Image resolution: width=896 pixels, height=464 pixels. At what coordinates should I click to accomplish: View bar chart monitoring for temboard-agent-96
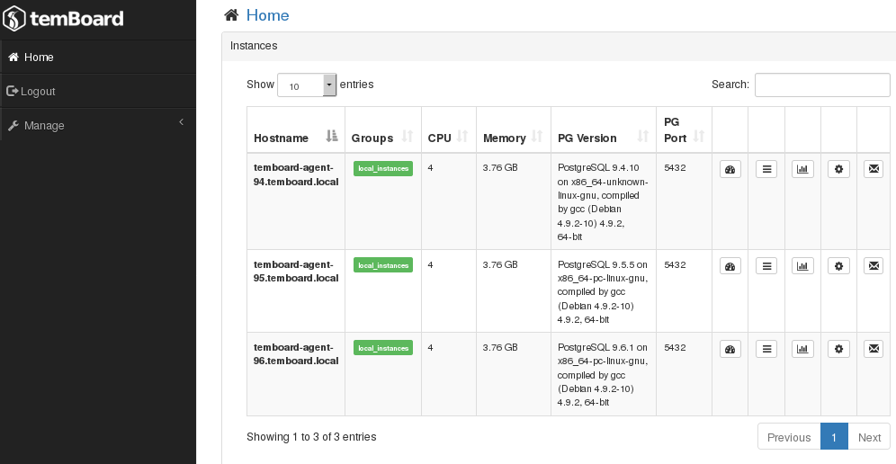tap(802, 349)
